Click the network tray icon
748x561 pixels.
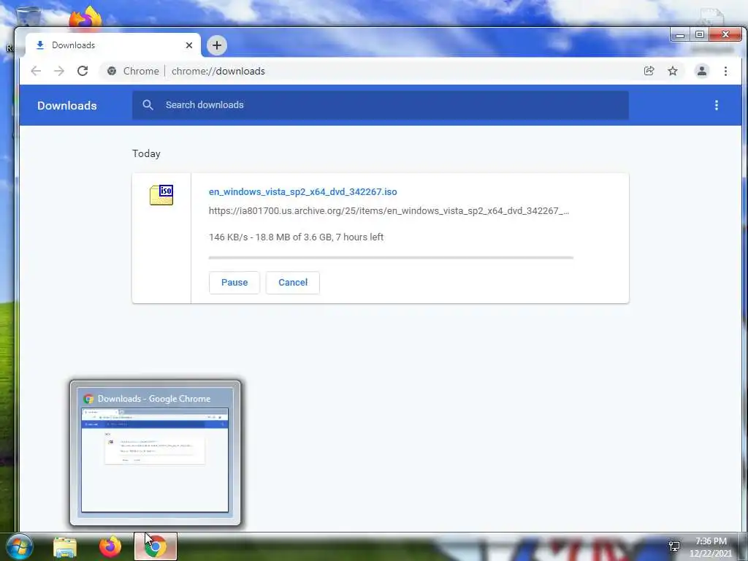pos(674,546)
